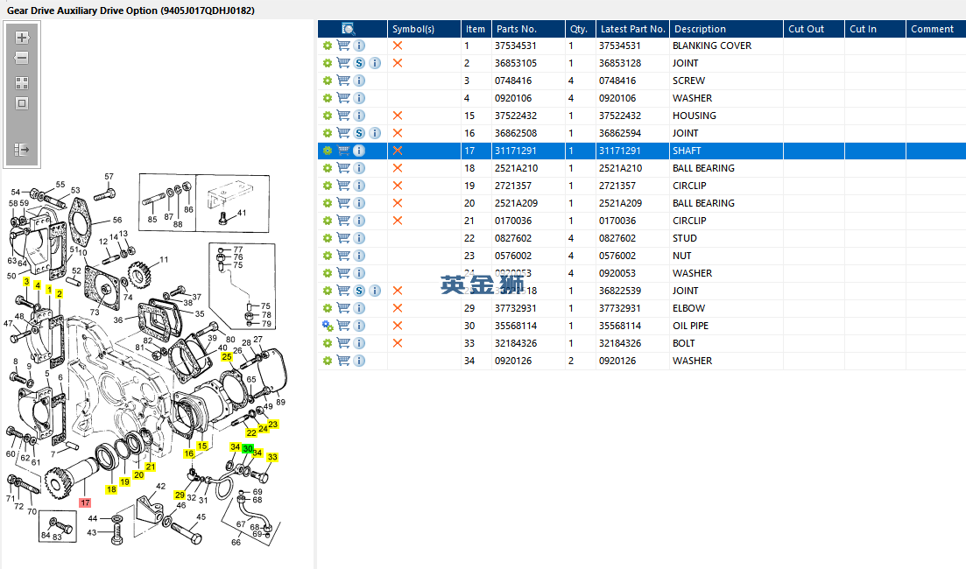Show info for SHAFT 31171291

(x=359, y=151)
